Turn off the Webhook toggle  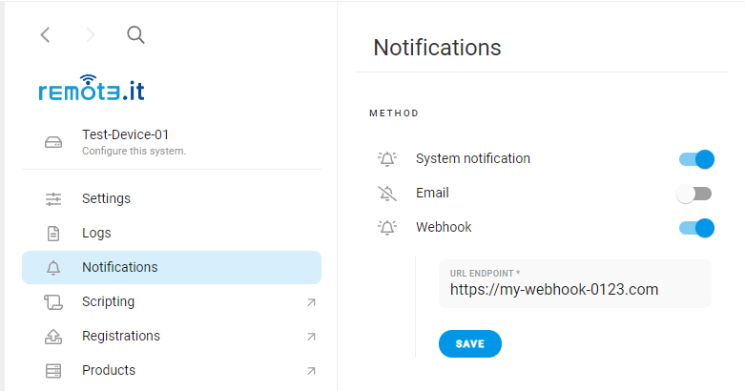click(x=696, y=228)
